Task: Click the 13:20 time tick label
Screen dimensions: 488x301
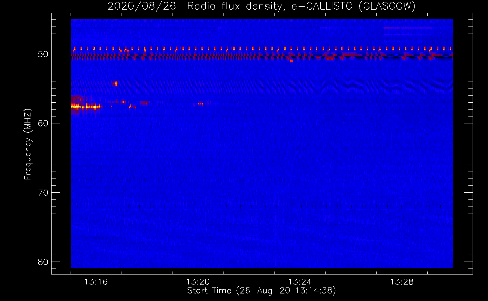Action: [198, 282]
